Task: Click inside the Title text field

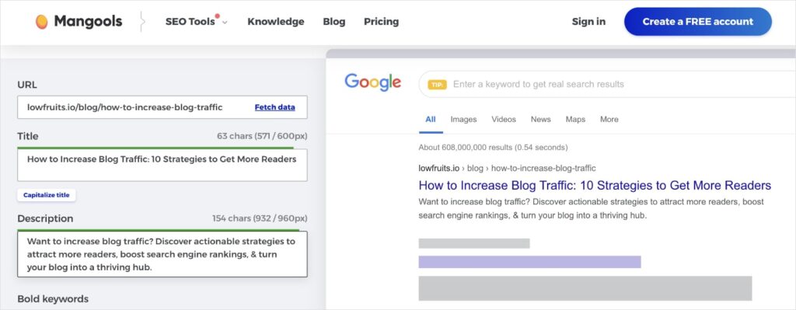Action: [162, 165]
